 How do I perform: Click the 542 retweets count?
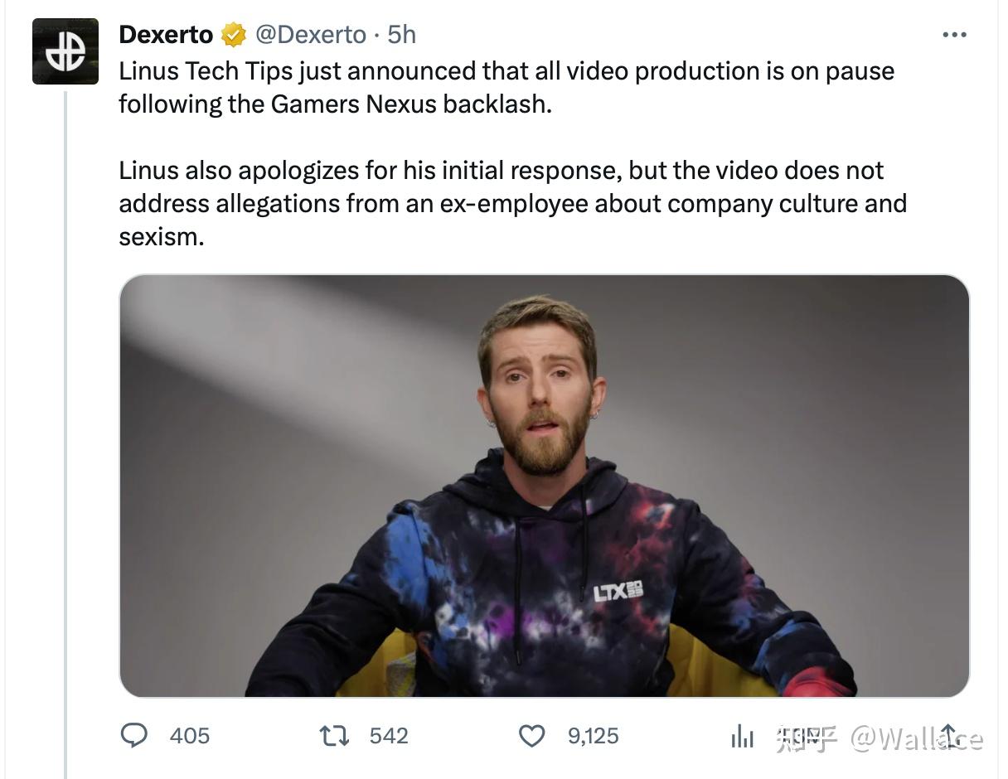(388, 736)
